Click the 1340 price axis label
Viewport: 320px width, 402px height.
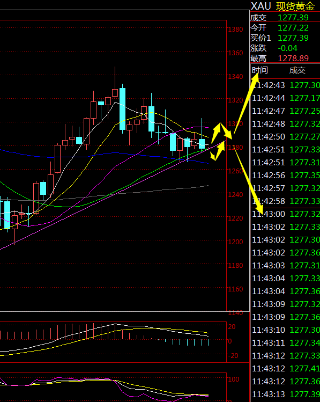click(235, 76)
